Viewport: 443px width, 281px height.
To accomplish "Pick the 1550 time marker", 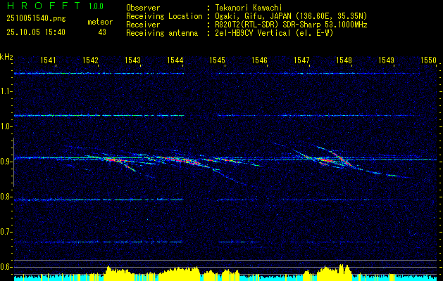I will click(x=428, y=61).
